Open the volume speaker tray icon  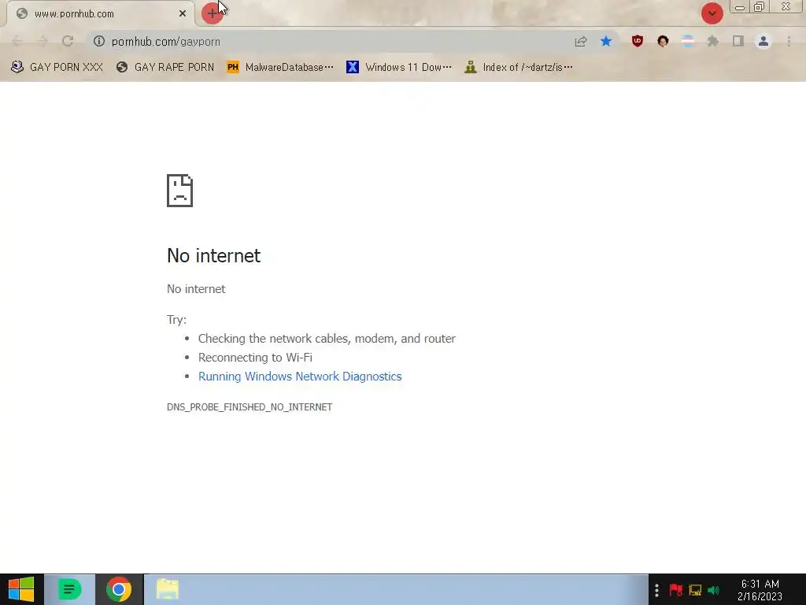713,590
